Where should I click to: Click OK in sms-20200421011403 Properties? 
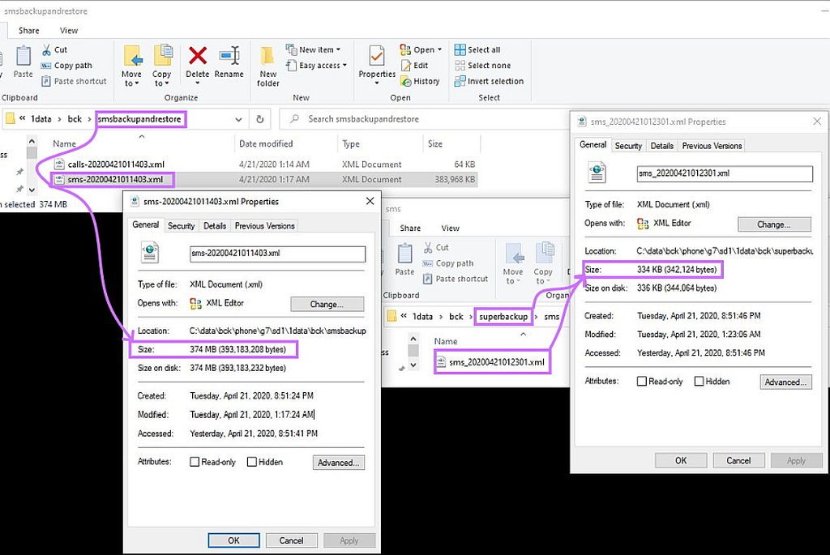pyautogui.click(x=234, y=540)
